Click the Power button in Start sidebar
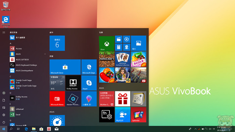 (x=4, y=122)
